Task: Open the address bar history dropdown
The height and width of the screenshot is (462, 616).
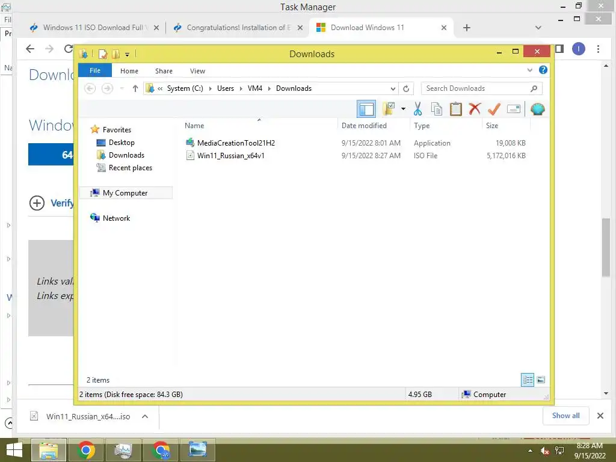Action: (393, 89)
